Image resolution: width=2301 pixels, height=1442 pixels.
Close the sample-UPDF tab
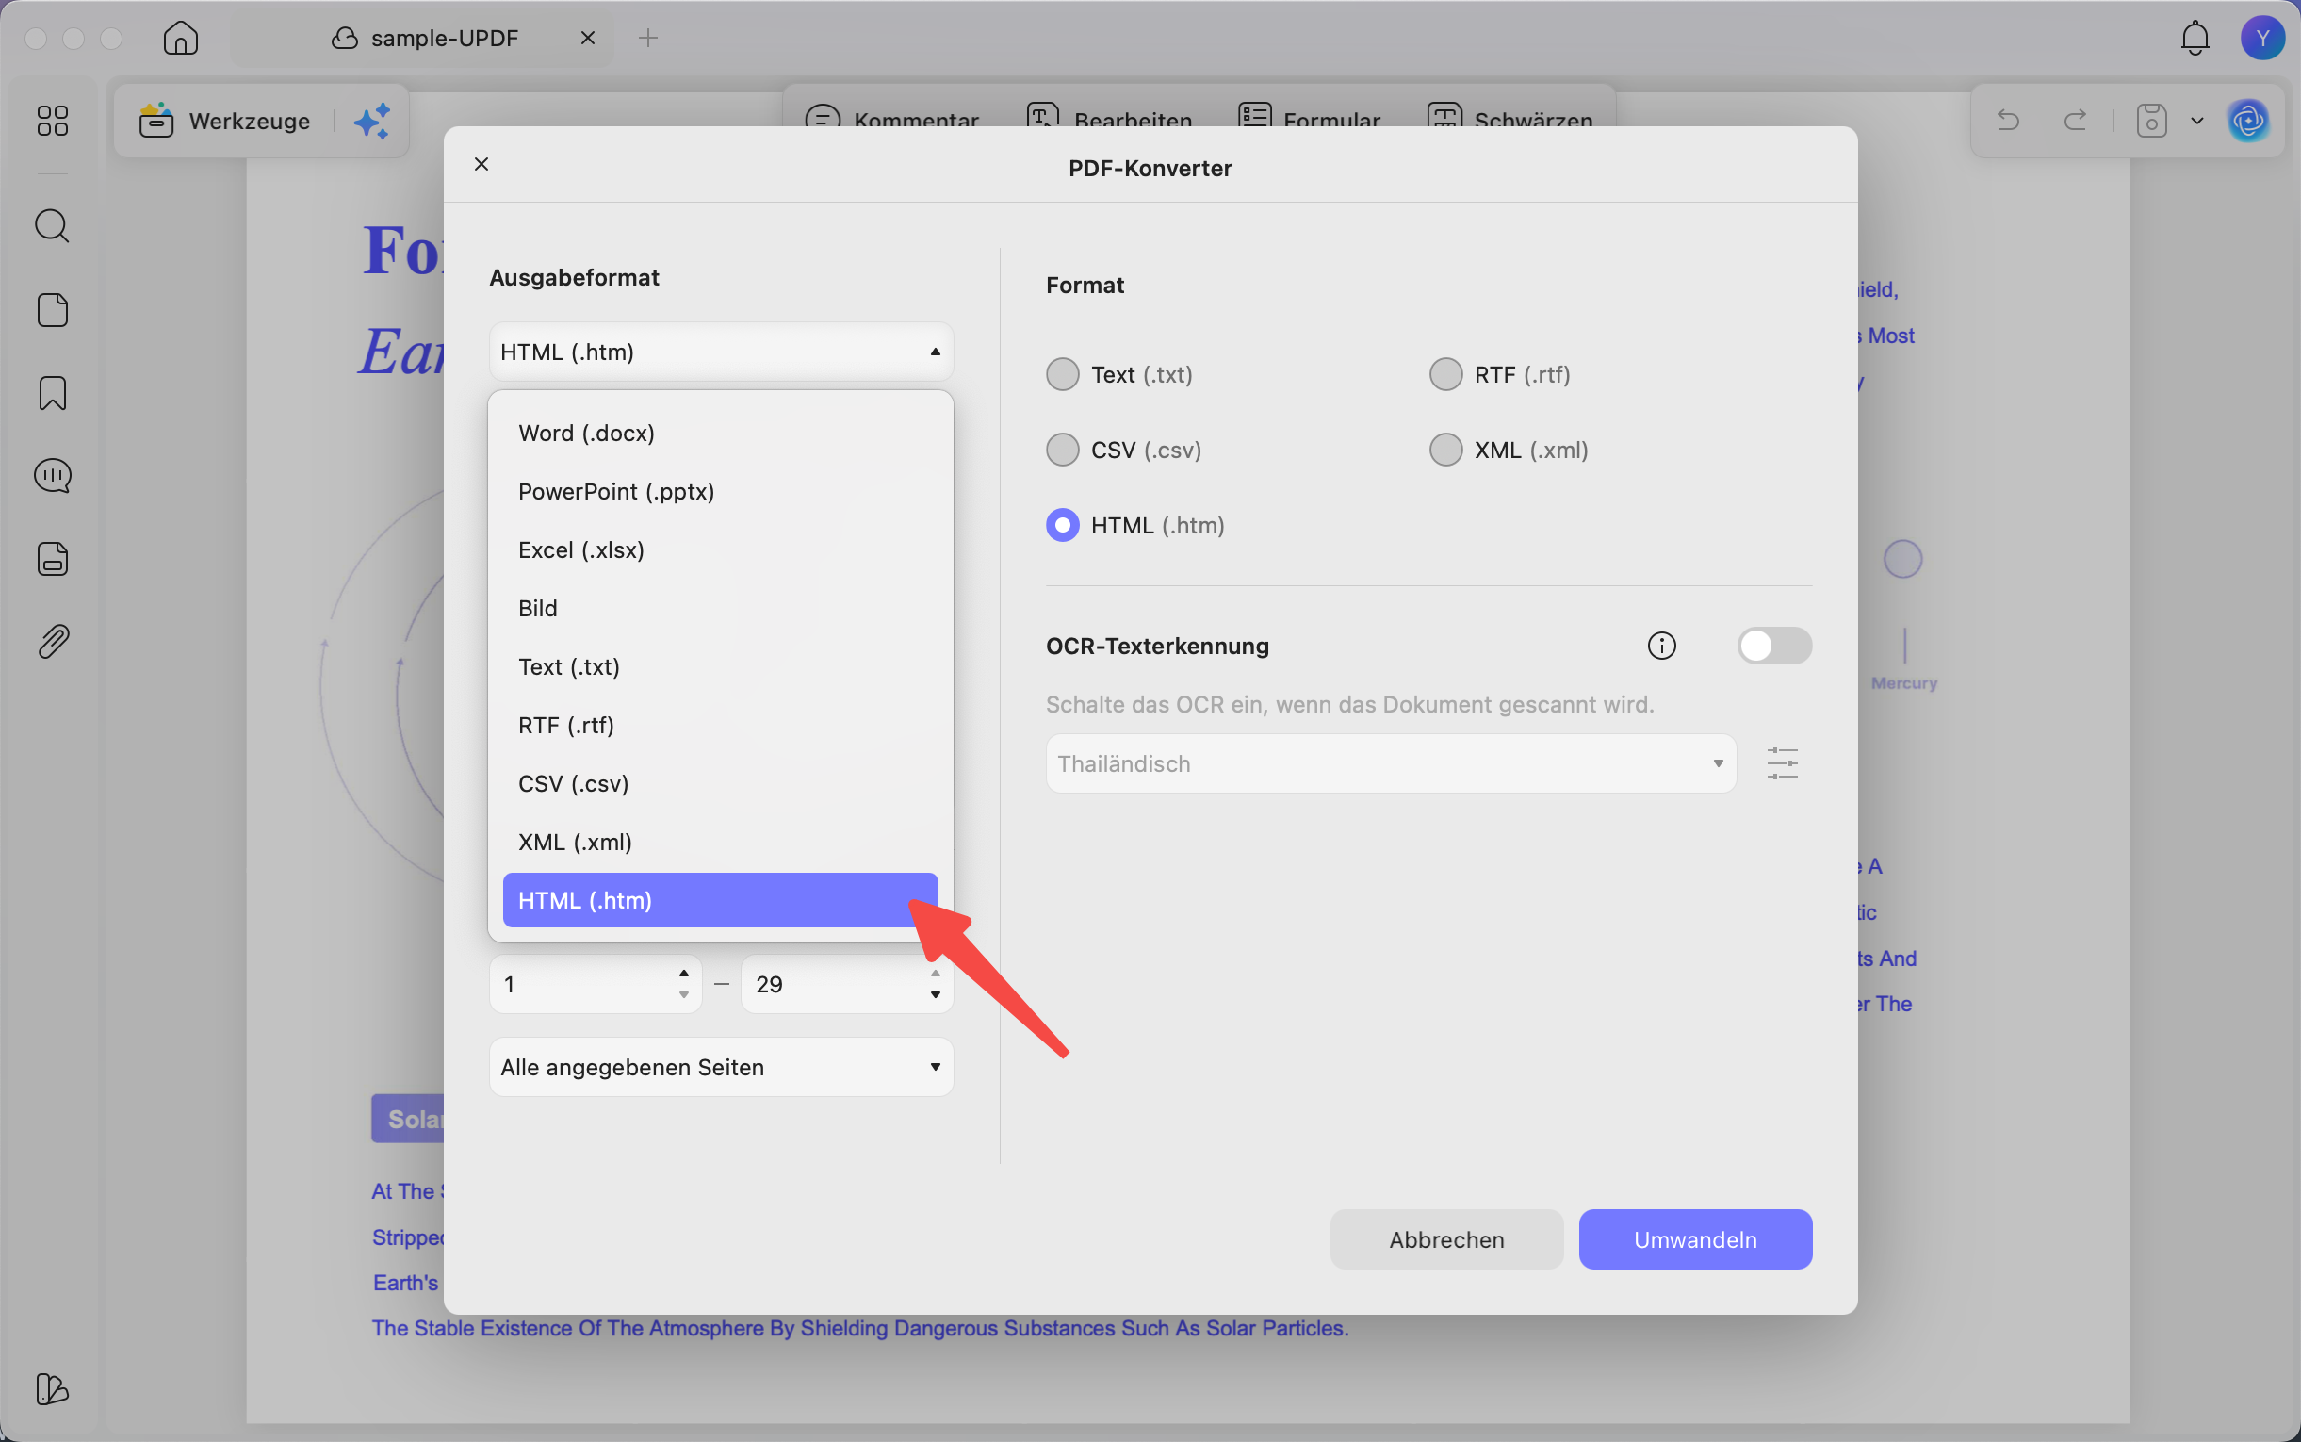[588, 38]
